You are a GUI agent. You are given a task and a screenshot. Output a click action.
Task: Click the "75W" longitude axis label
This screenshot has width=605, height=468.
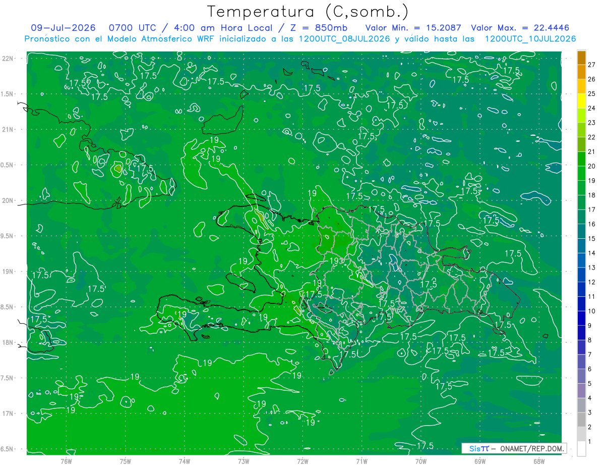tap(125, 461)
